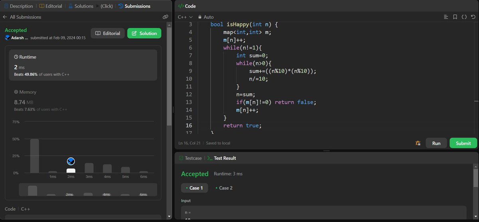Viewport: 479px width, 222px height.
Task: Click code line 'if(m[n]!=0) return false;'
Action: [x=276, y=102]
